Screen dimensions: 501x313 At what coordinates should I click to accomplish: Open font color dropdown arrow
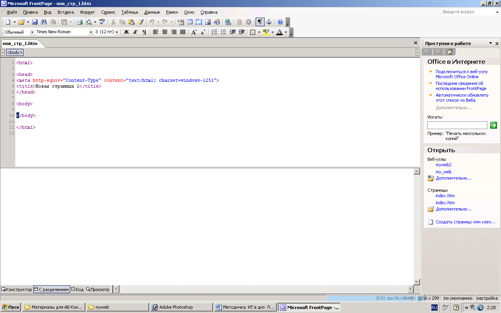coord(286,32)
